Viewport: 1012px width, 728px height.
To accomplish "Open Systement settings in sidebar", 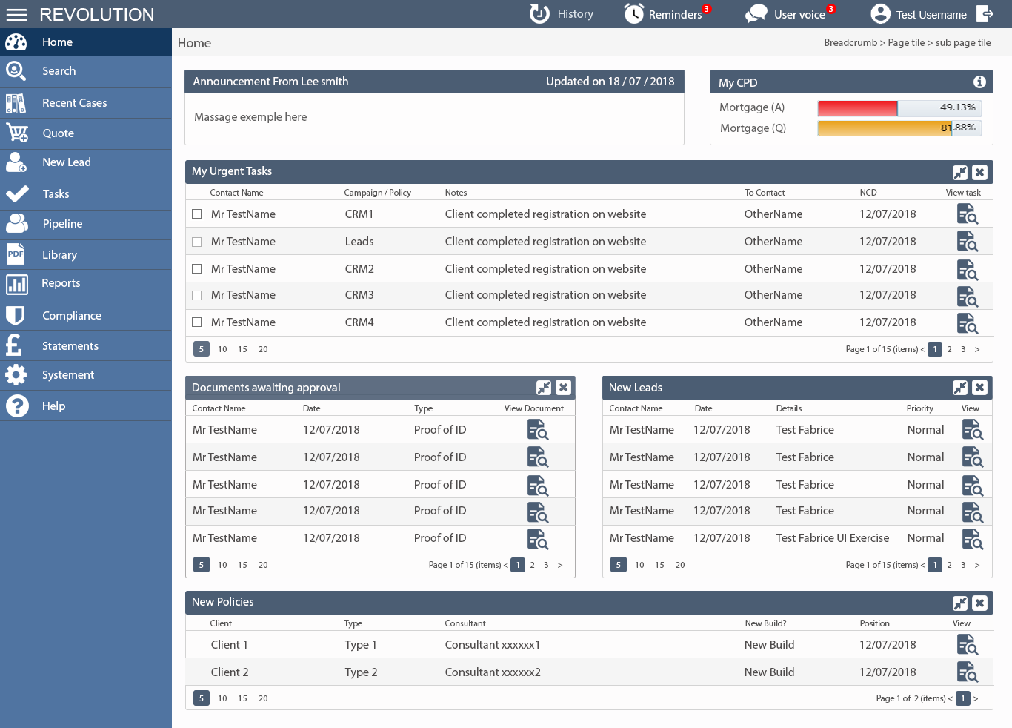I will [x=86, y=375].
